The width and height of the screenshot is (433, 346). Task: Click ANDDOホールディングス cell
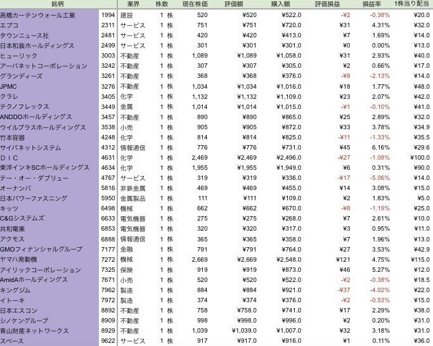(36, 117)
